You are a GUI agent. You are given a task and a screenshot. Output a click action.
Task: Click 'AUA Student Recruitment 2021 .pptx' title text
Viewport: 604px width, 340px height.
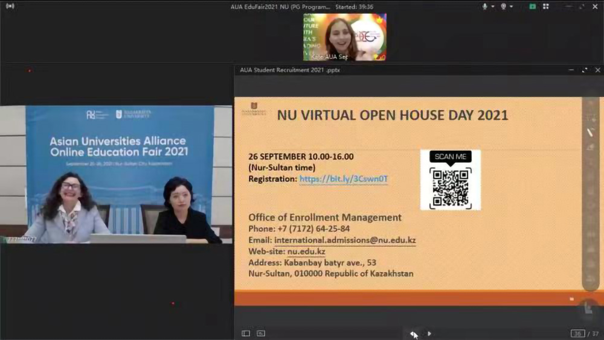[x=290, y=70]
